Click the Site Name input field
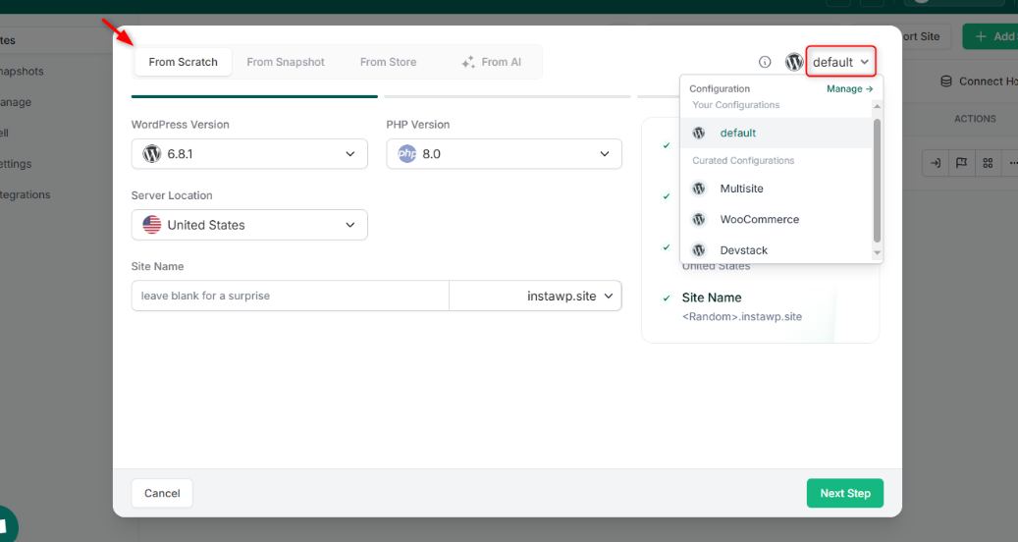 click(291, 296)
